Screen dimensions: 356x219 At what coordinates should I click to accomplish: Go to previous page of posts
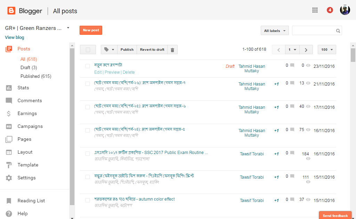[x=278, y=50]
